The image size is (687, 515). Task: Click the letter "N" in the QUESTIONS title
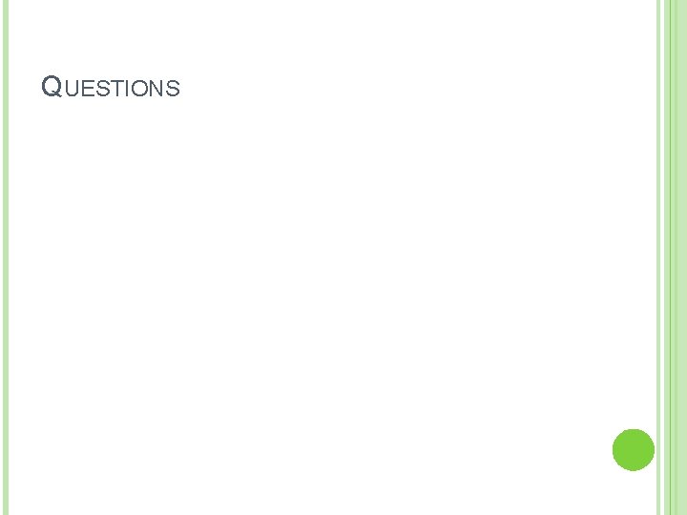point(155,90)
